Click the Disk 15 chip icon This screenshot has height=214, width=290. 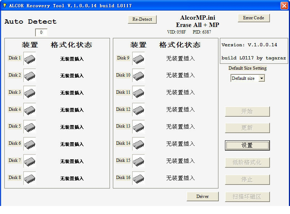pyautogui.click(x=138, y=161)
